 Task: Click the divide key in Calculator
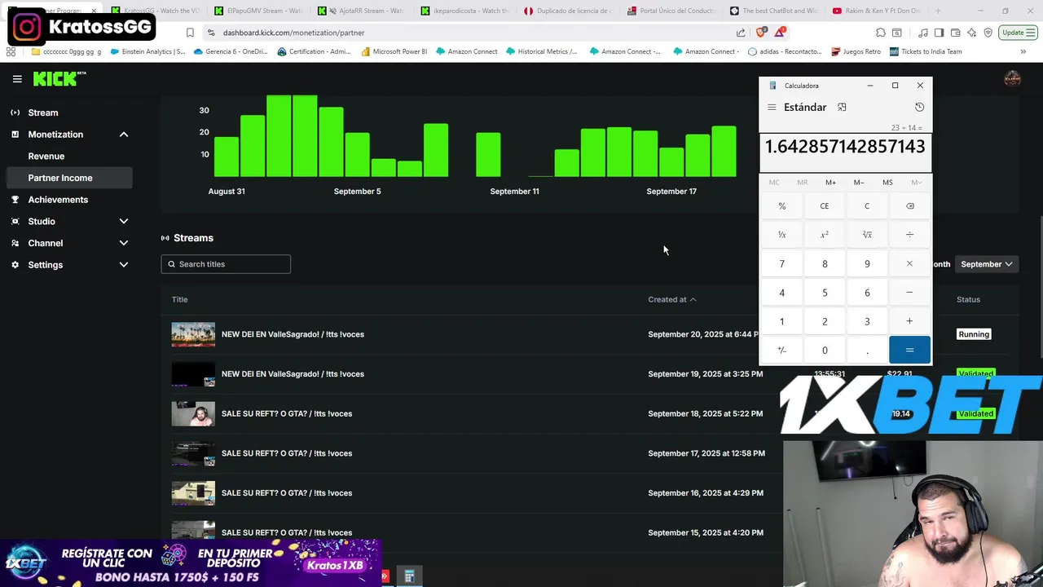point(909,235)
